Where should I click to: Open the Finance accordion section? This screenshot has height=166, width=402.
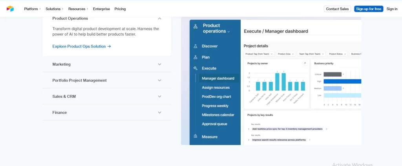coord(159,113)
